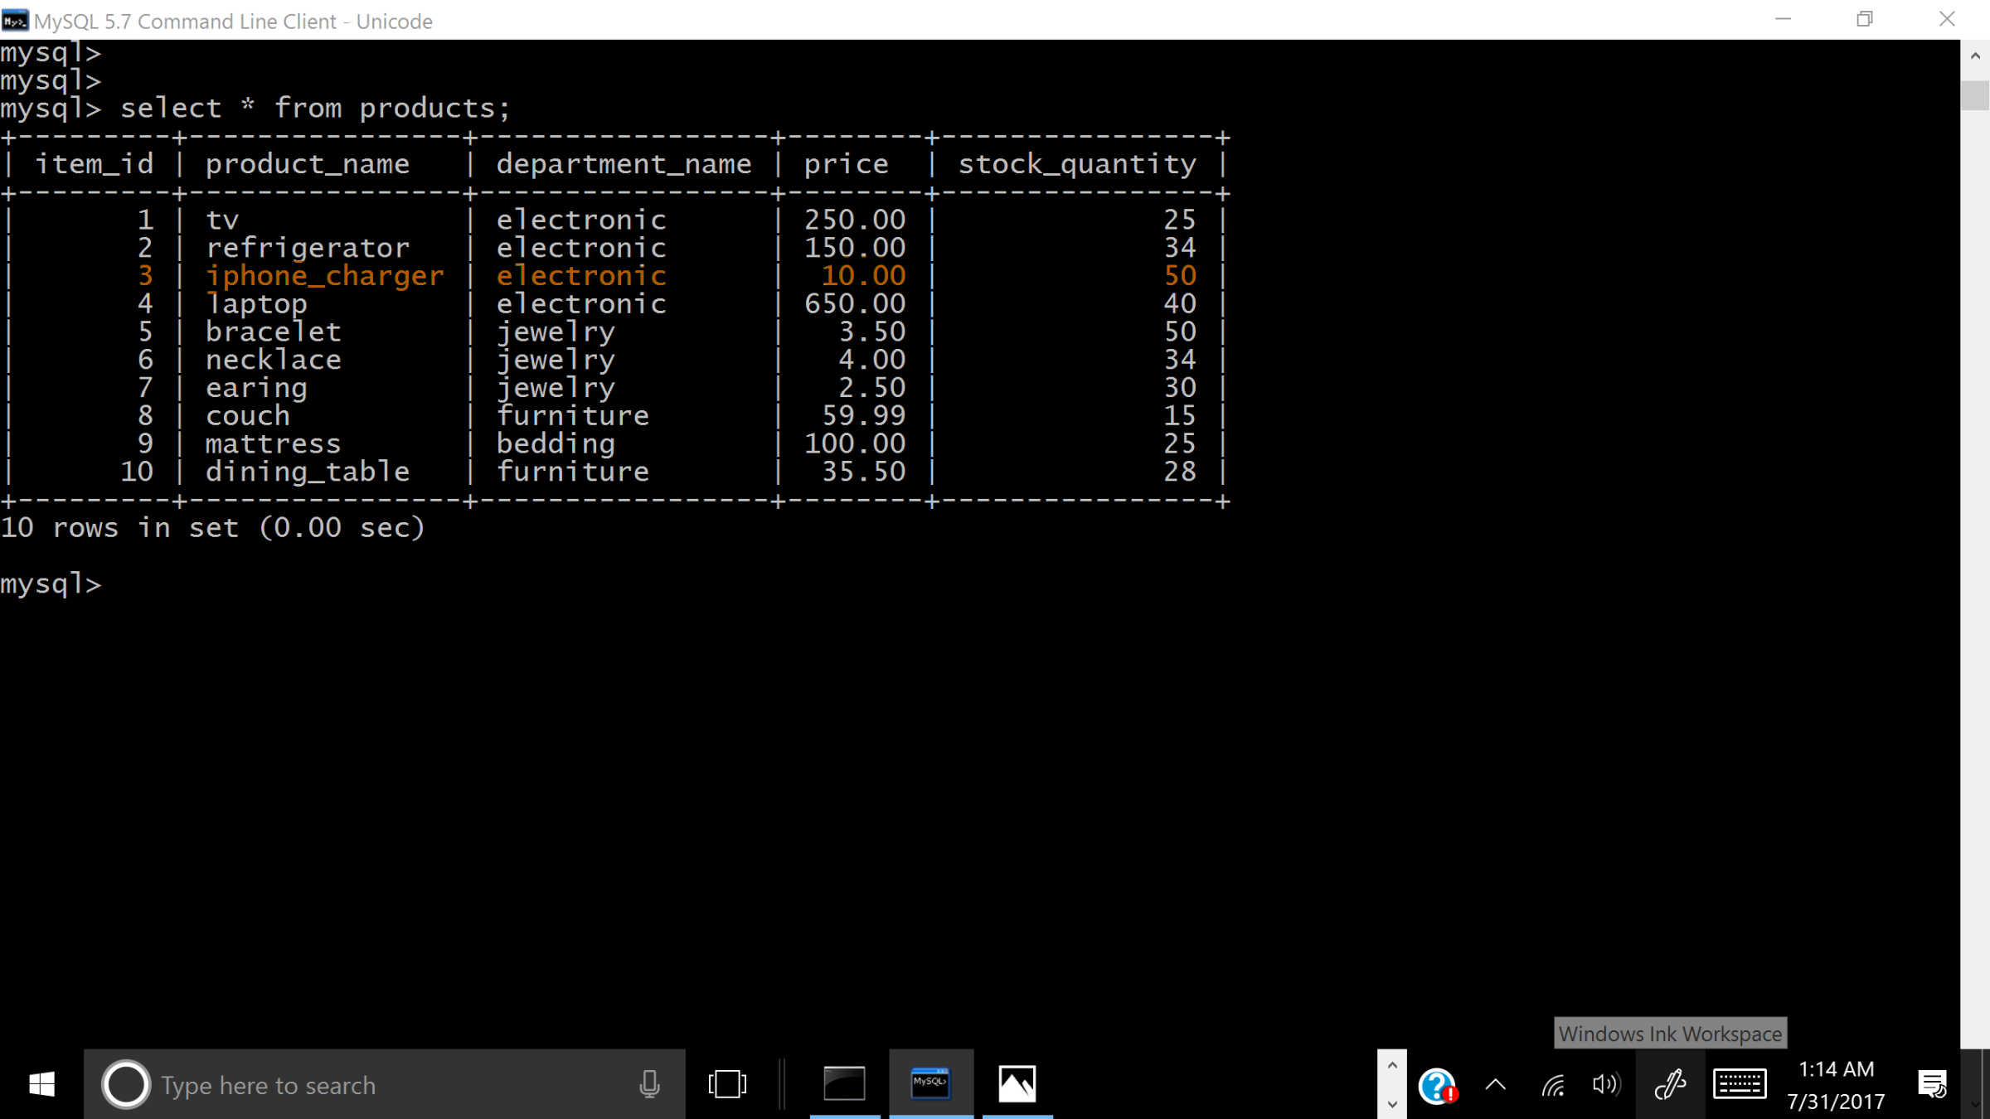Open Task View
Screen dimensions: 1990x1119
point(727,1084)
